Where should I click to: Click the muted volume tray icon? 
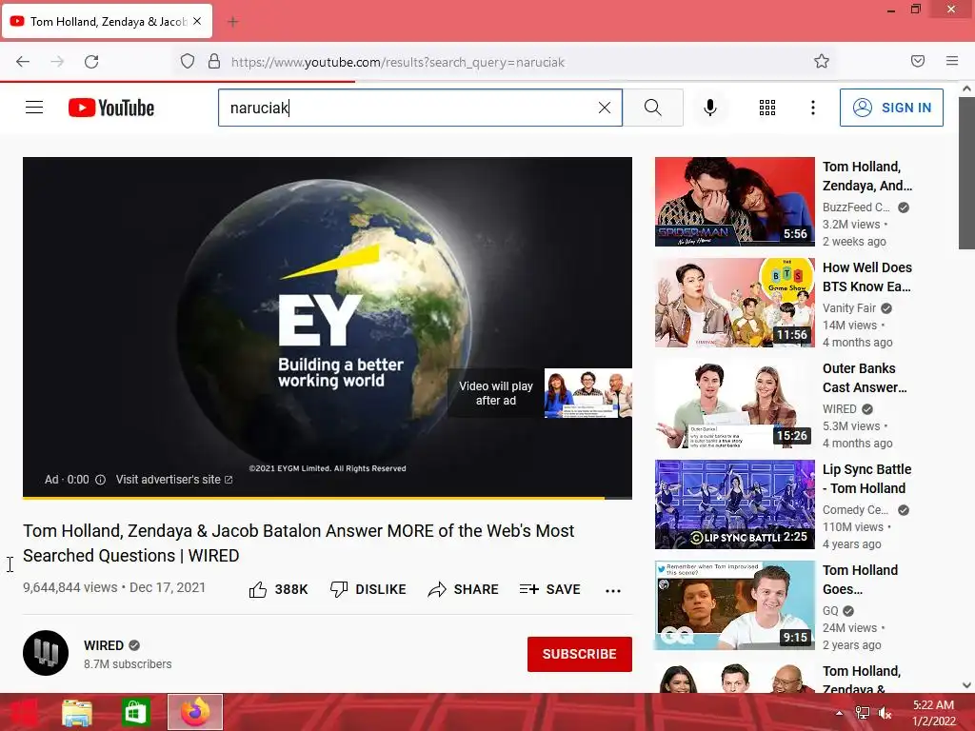coord(885,713)
